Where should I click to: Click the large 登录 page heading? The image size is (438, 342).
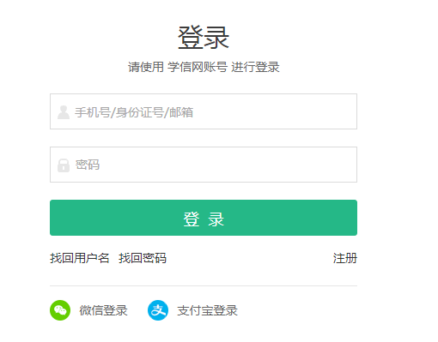pos(204,38)
